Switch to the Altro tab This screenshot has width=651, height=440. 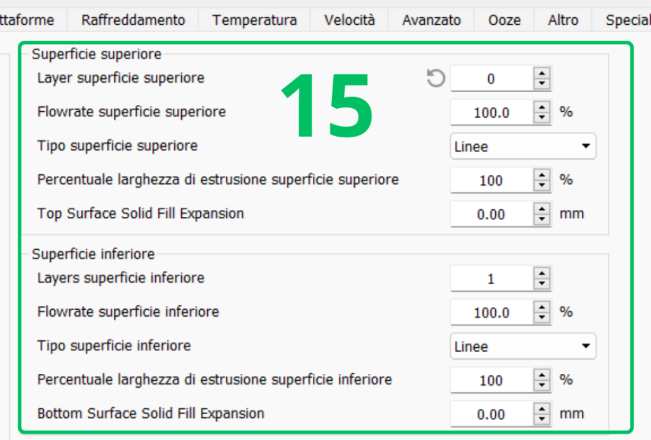563,20
